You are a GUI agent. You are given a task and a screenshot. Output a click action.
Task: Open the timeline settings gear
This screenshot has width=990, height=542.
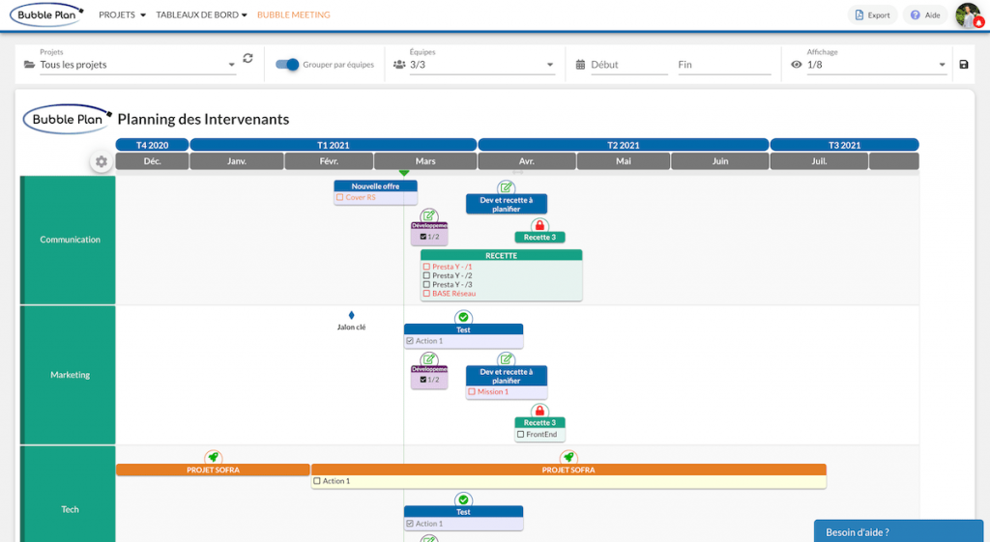coord(101,161)
